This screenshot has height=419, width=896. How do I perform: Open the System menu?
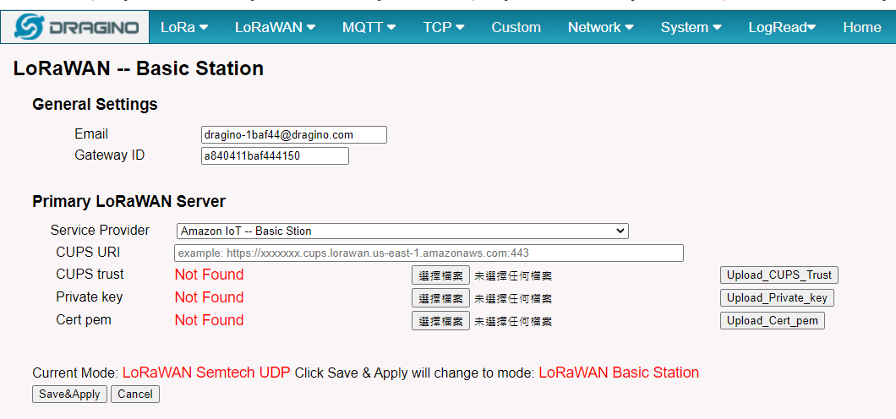coord(691,27)
